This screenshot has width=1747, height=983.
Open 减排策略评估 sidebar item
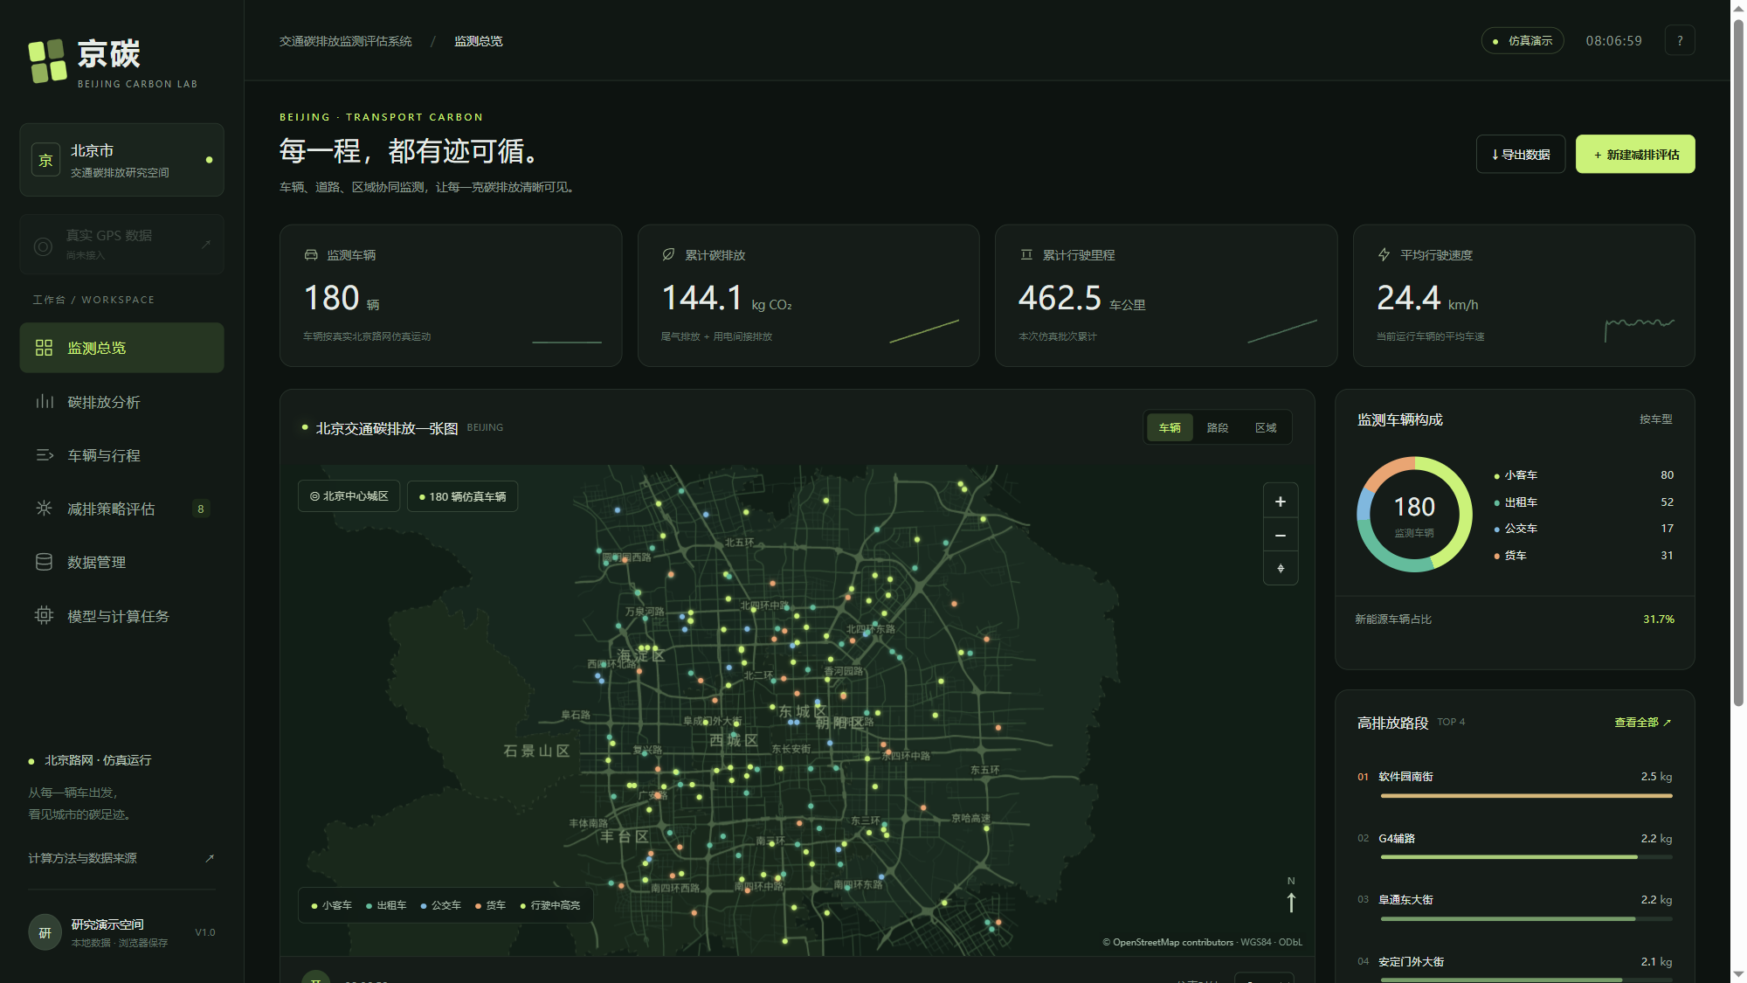click(x=121, y=509)
